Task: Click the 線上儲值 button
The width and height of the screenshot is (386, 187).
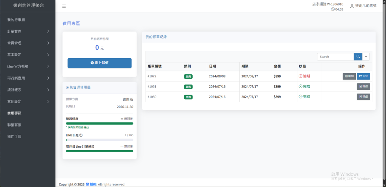Action: 100,63
